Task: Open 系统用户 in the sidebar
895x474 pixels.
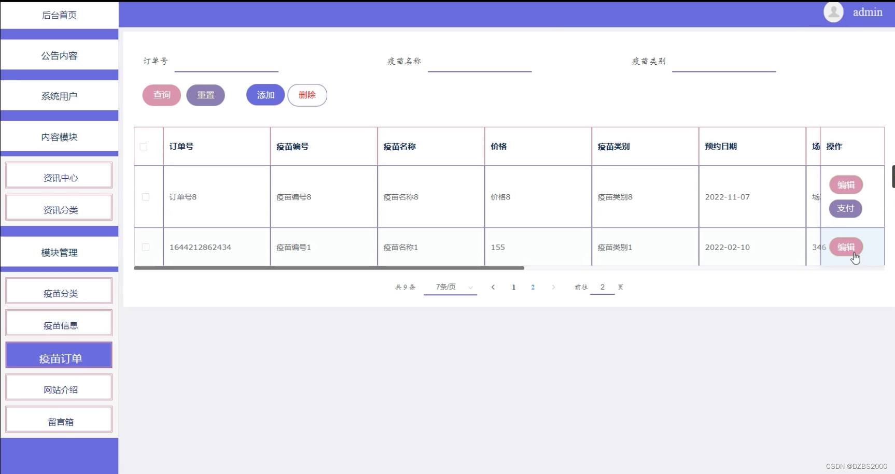Action: 59,96
